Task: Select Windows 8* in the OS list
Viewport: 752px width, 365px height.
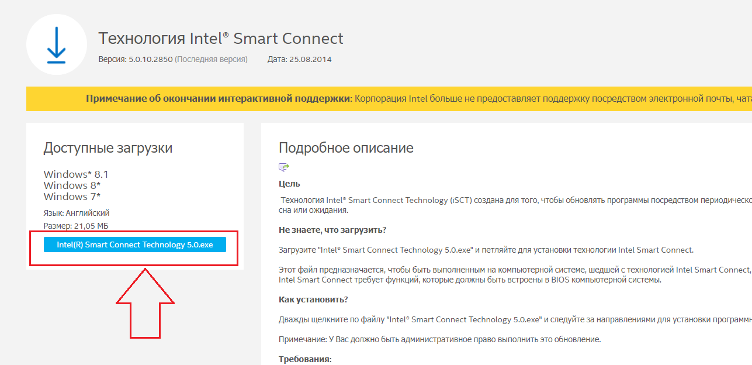Action: pos(72,185)
